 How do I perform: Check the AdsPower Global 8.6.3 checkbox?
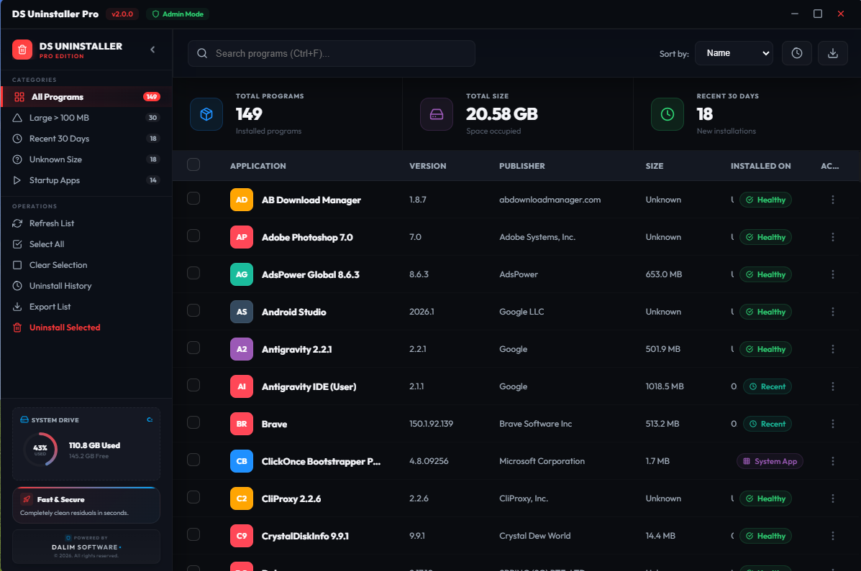pos(193,273)
